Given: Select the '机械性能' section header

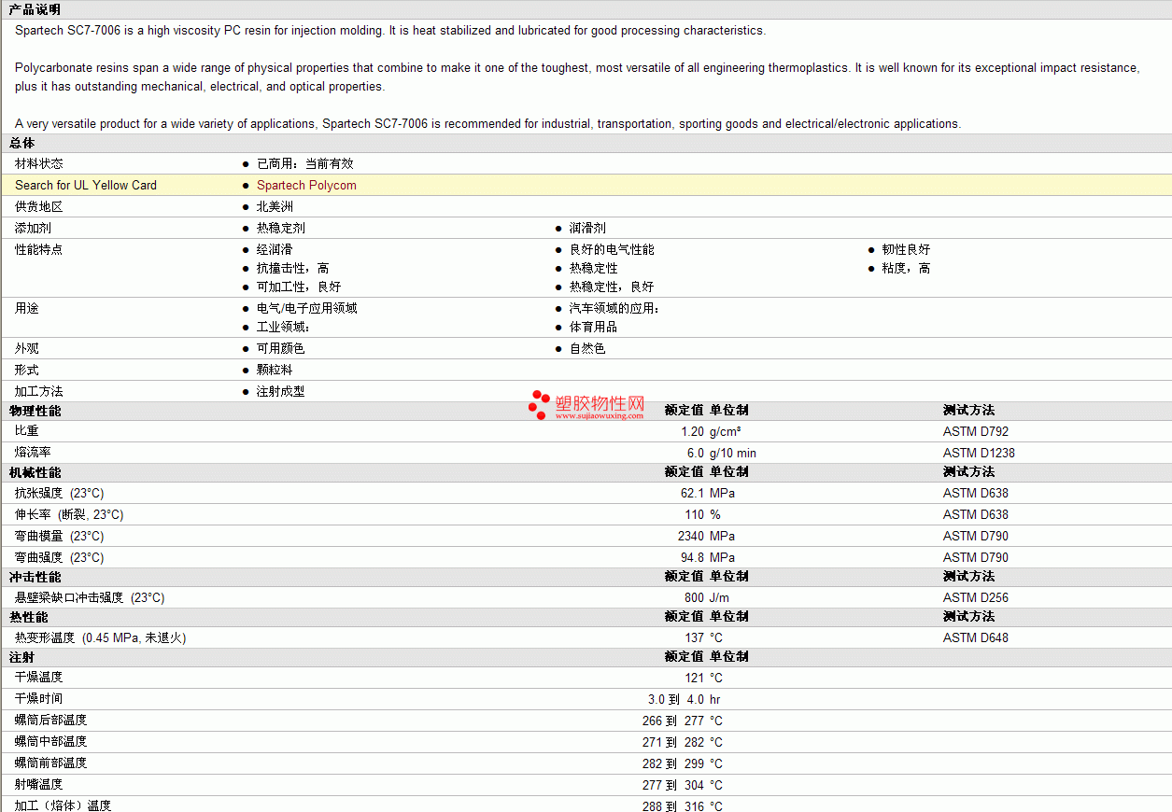Looking at the screenshot, I should point(35,472).
